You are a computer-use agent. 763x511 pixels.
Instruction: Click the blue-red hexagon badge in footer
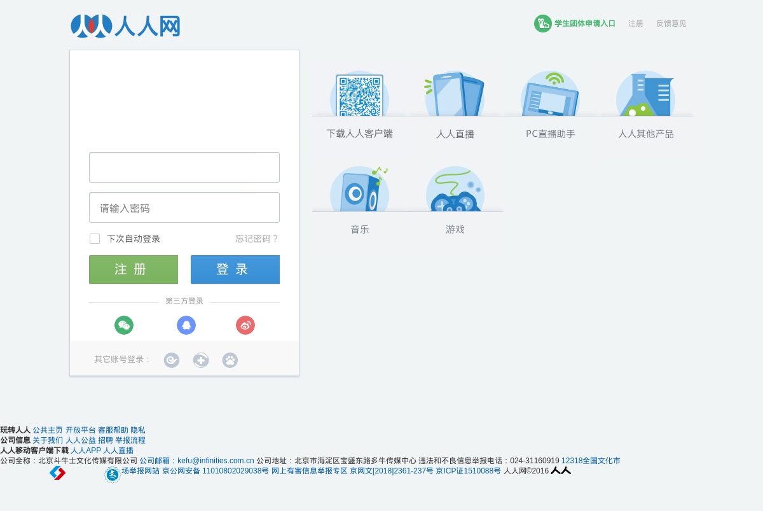pyautogui.click(x=57, y=473)
